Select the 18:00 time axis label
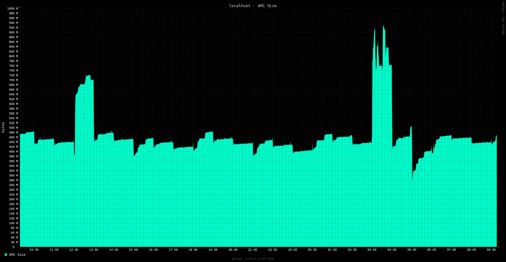The image size is (506, 262). pyautogui.click(x=193, y=250)
